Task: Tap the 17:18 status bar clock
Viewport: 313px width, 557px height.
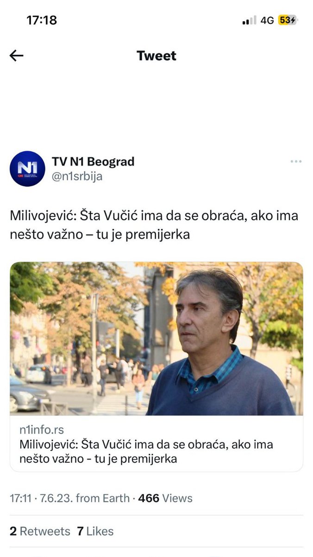Action: 42,20
